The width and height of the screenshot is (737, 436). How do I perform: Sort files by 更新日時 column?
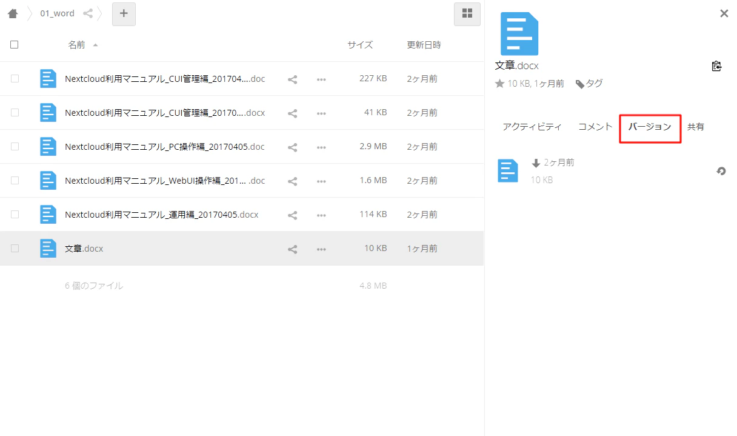[x=424, y=45]
